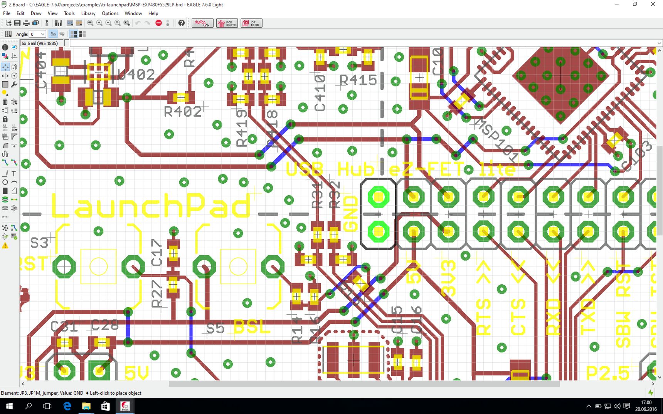Open the CAM processor icon
Image resolution: width=663 pixels, height=414 pixels.
35,23
